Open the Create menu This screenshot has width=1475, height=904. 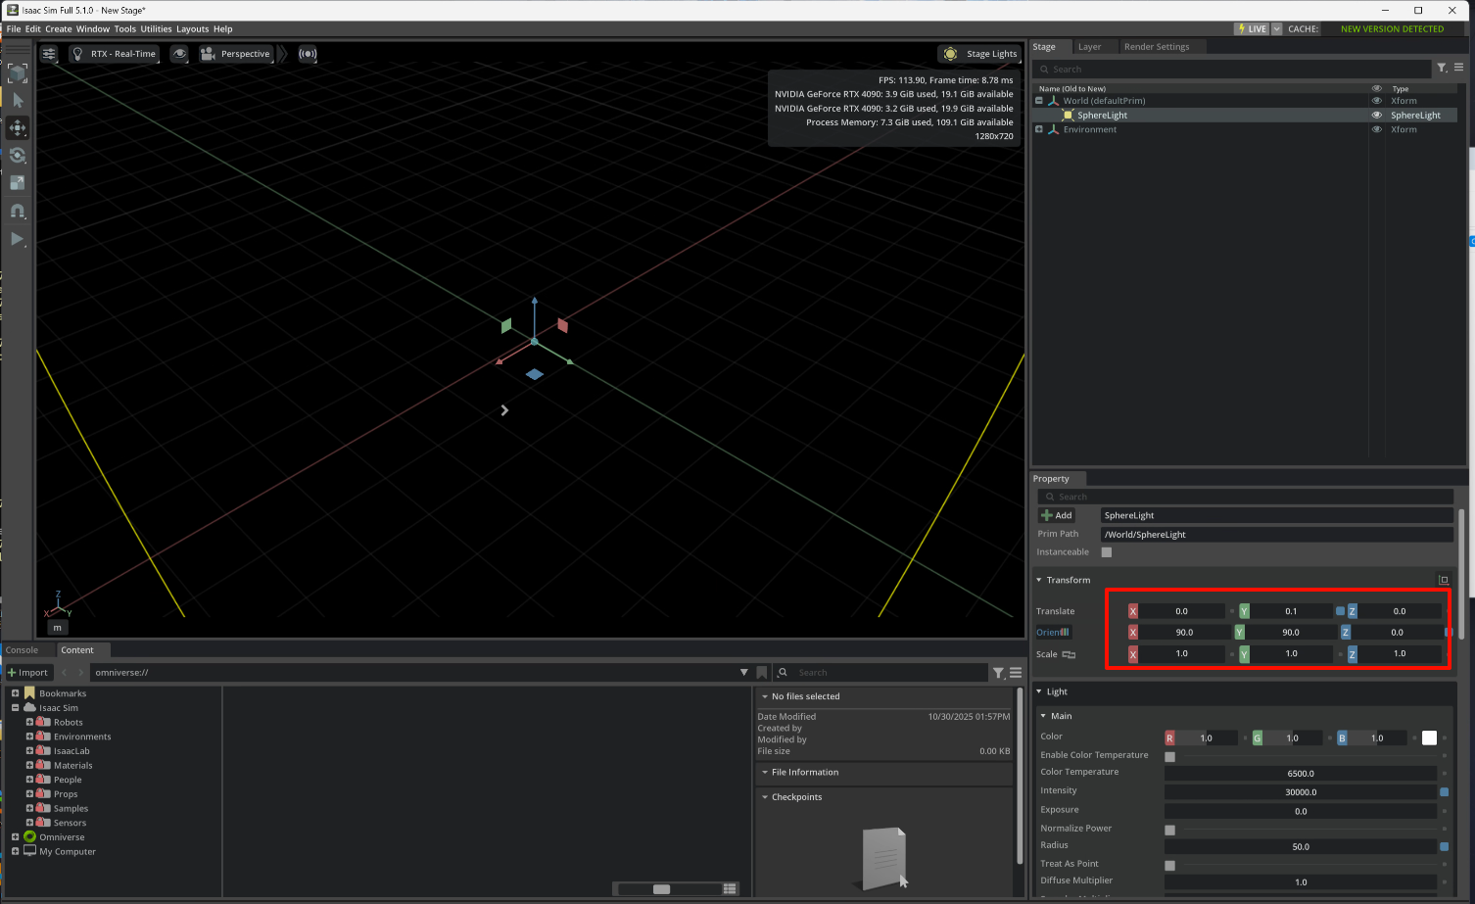click(59, 28)
